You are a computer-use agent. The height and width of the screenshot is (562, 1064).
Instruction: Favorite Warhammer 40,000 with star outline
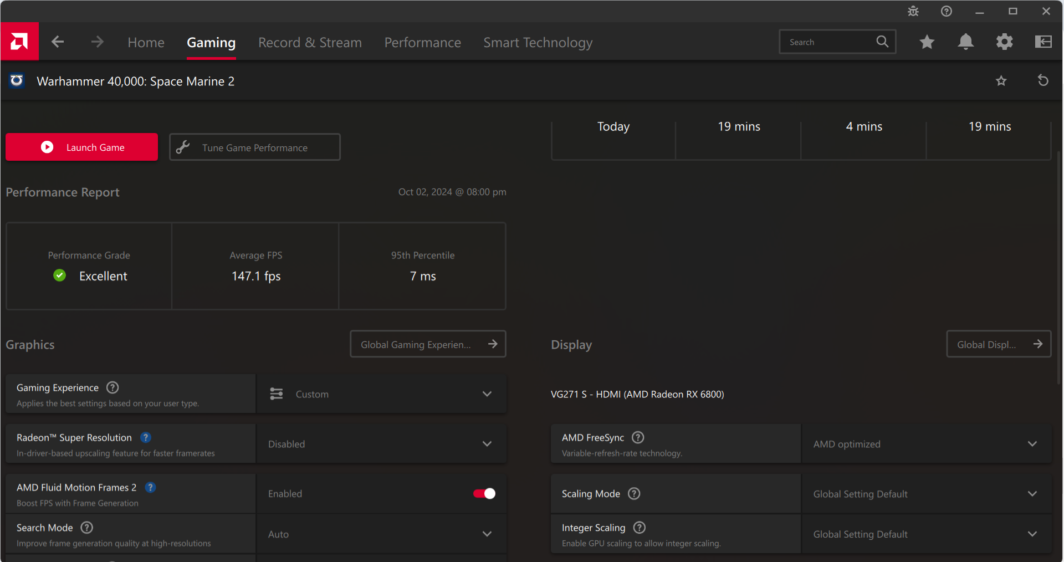(1001, 81)
